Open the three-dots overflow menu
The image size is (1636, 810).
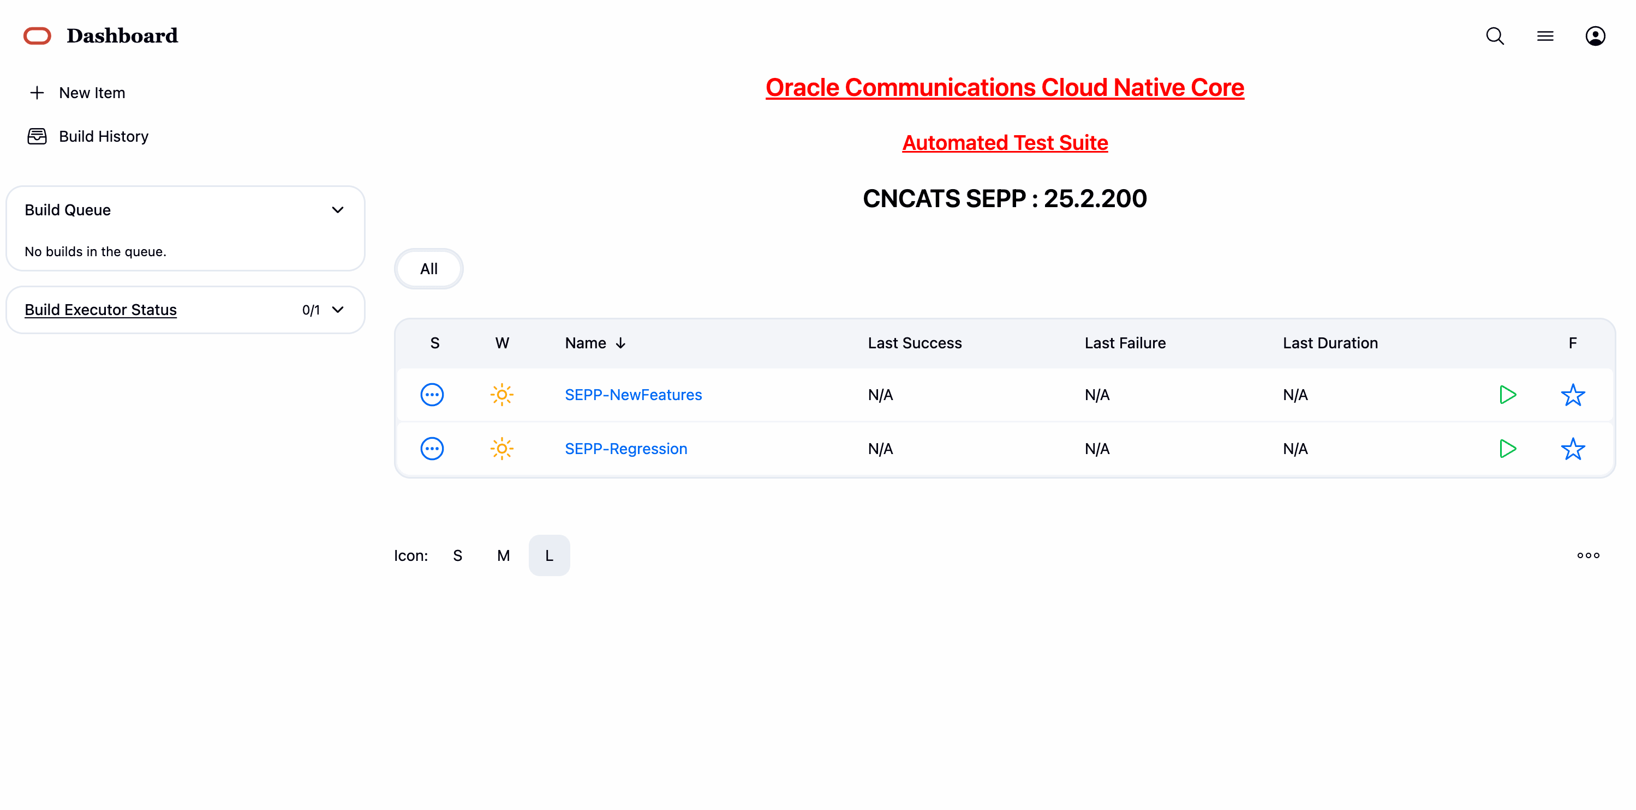click(x=1588, y=555)
